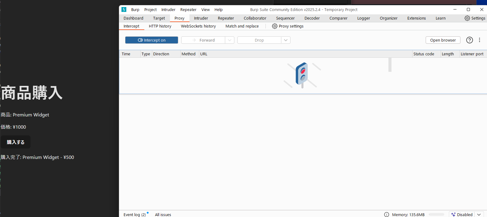Open the Logger tab
The height and width of the screenshot is (217, 487).
pos(364,18)
